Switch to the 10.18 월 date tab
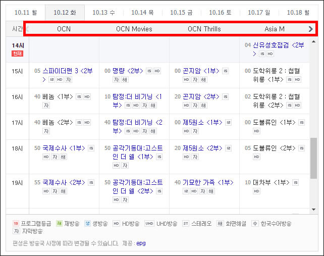Image resolution: width=324 pixels, height=256 pixels. point(298,13)
